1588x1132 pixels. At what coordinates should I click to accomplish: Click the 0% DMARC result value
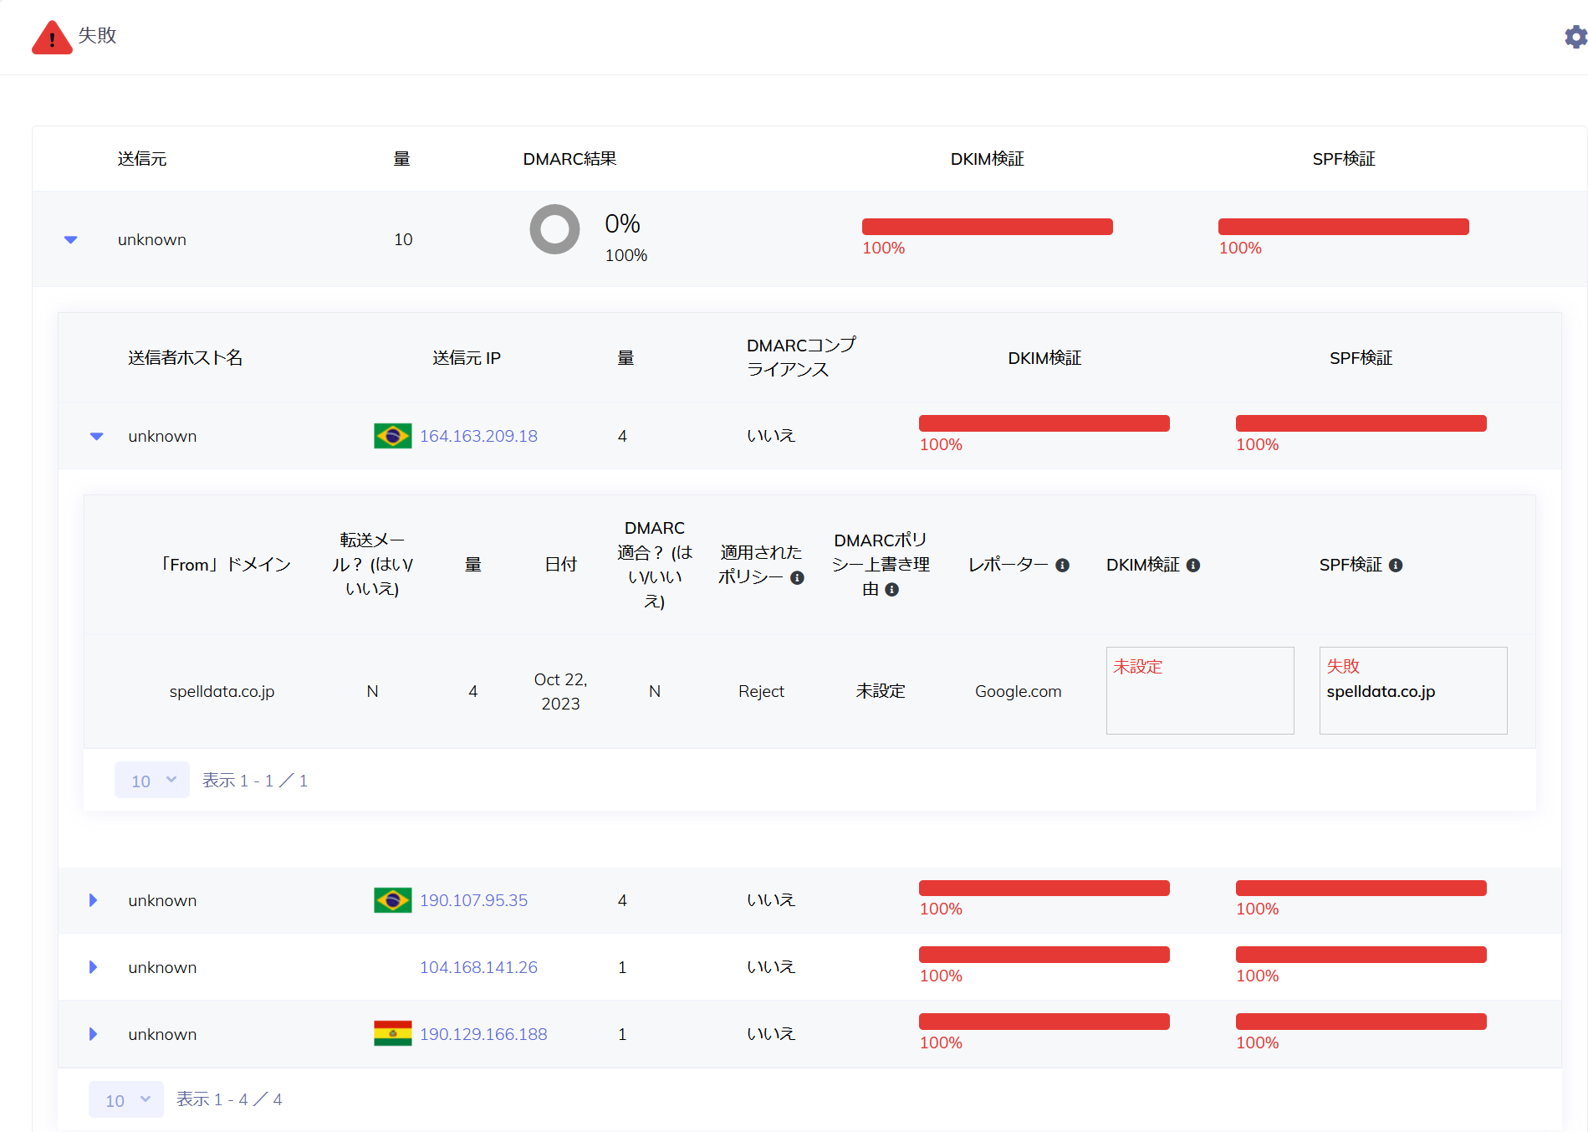[x=622, y=223]
